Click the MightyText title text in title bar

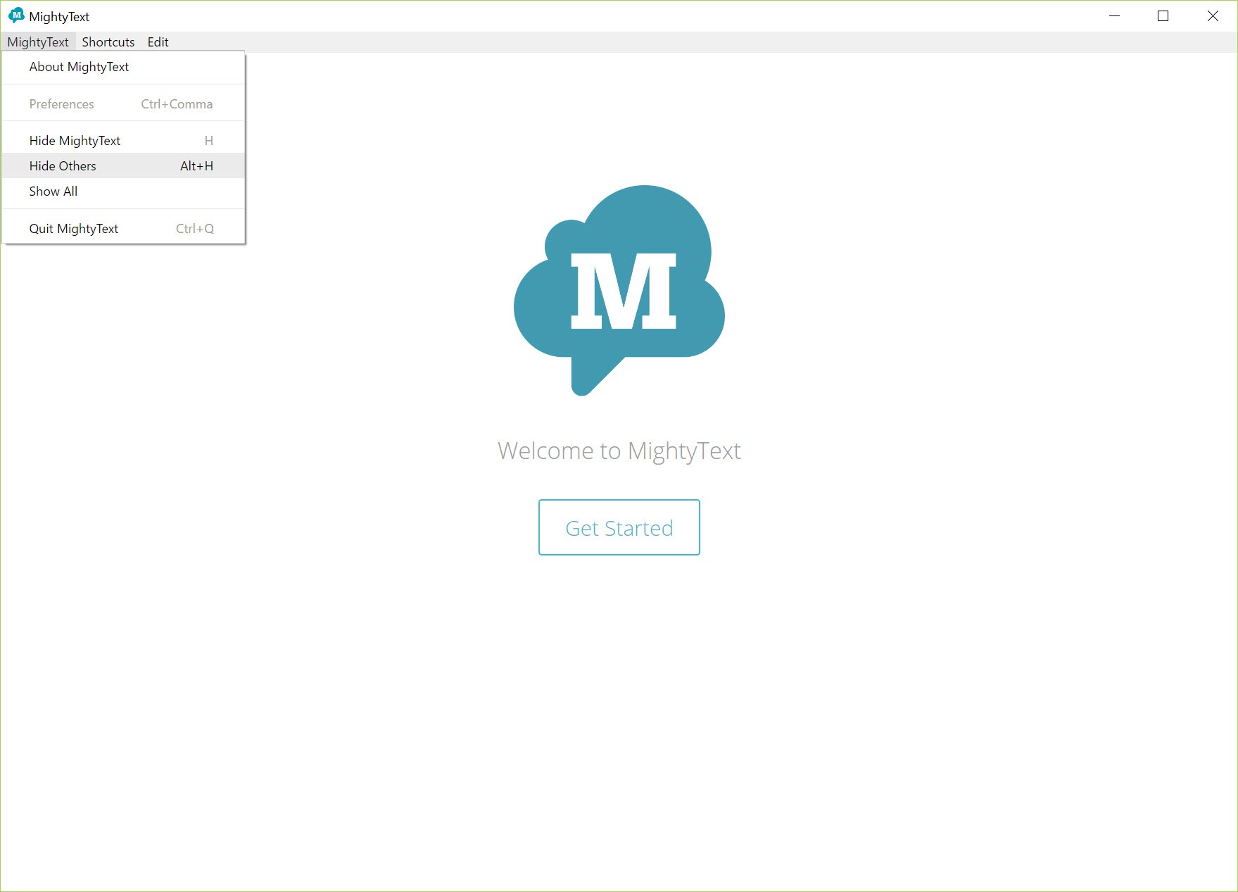point(59,17)
